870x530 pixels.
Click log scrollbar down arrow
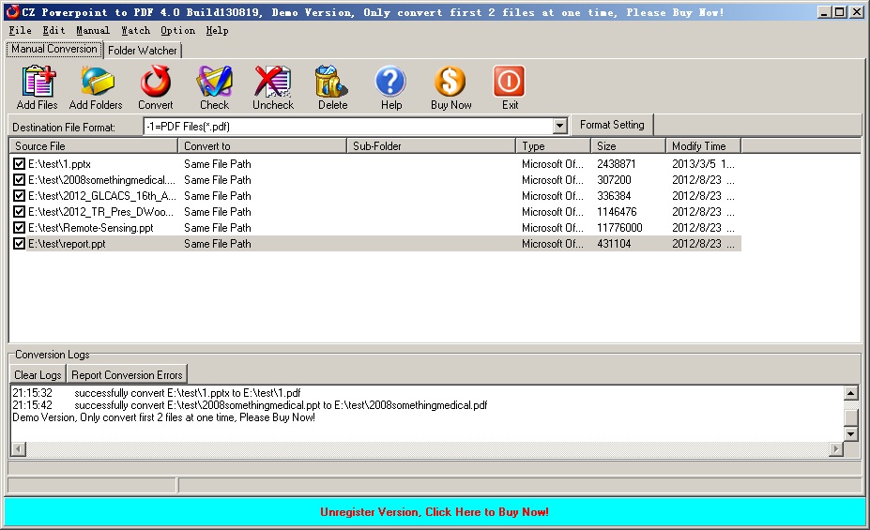tap(850, 433)
